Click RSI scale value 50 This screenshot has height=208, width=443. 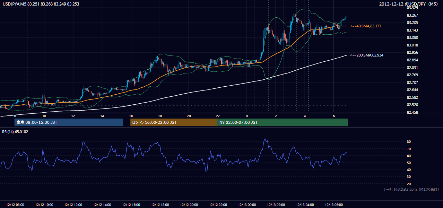point(409,163)
